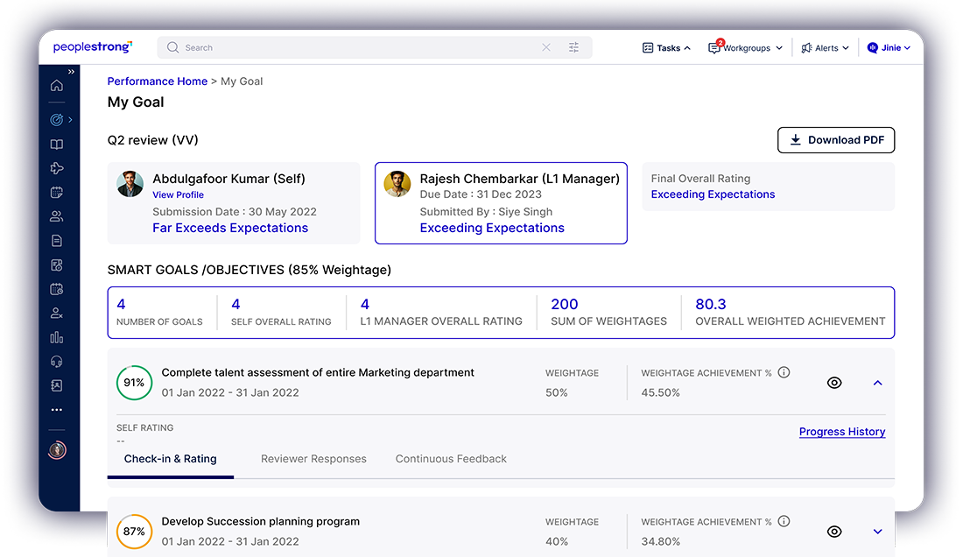Switch to the Reviewer Responses tab
Image resolution: width=963 pixels, height=557 pixels.
(313, 459)
